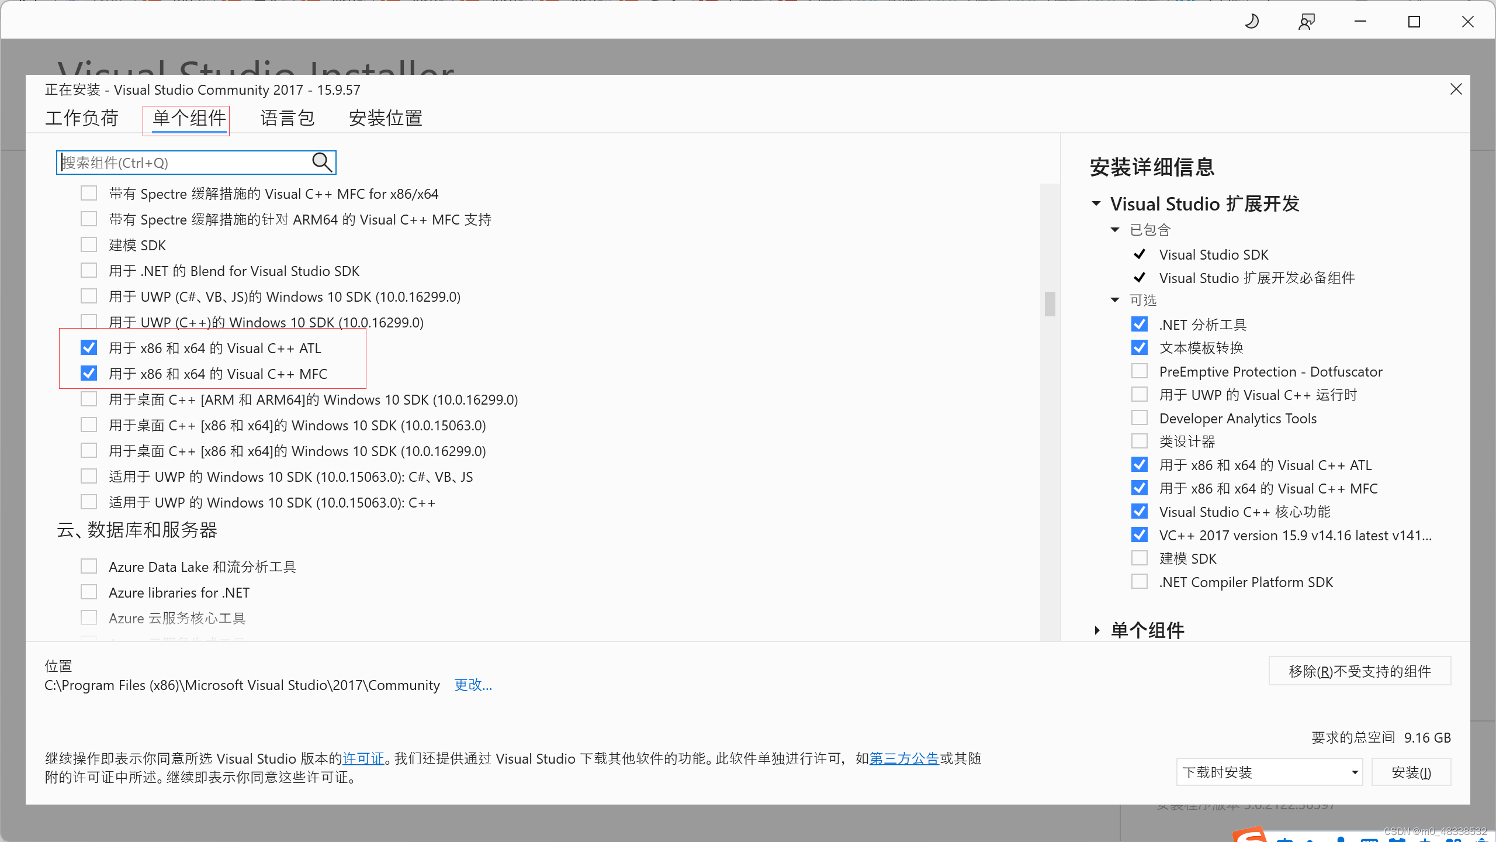Viewport: 1496px width, 842px height.
Task: Collapse Visual Studio 扩展开发 section
Action: pos(1096,203)
